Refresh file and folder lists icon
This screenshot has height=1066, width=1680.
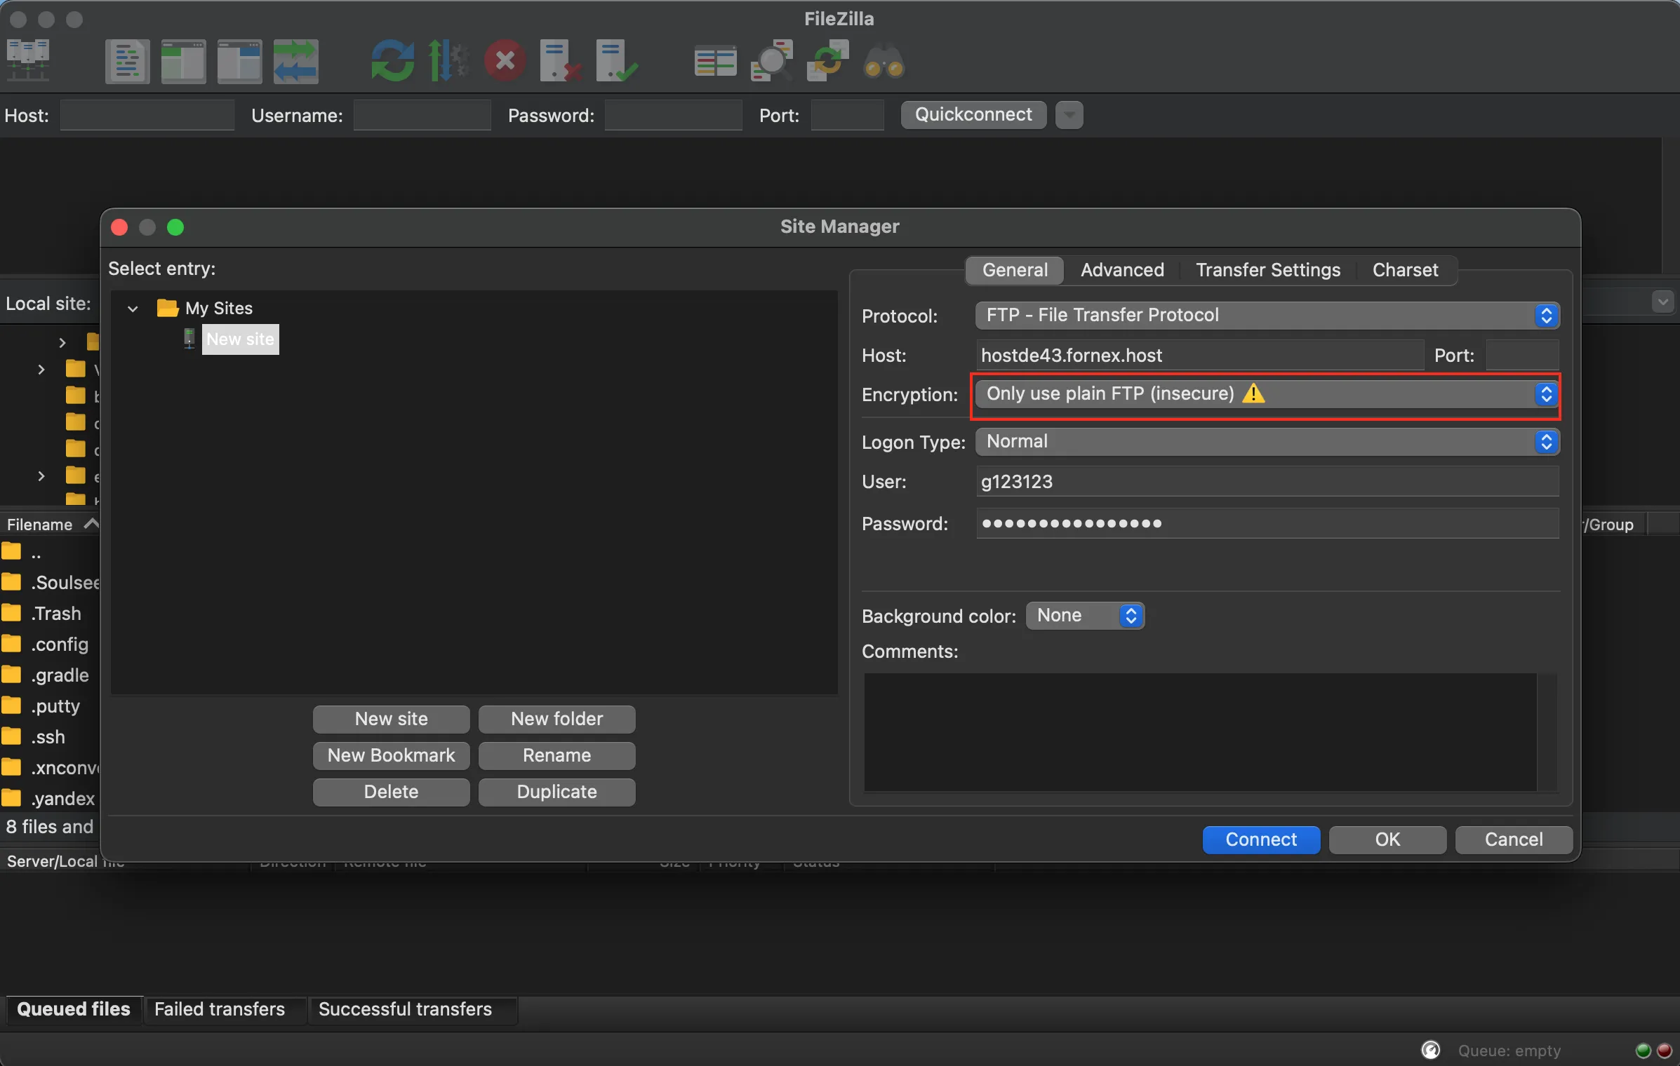392,61
